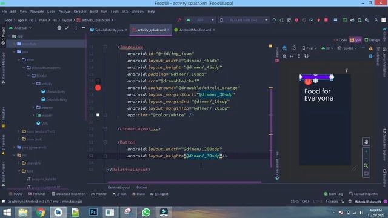
Task: Click the red Stop app icon
Action: 326,20
